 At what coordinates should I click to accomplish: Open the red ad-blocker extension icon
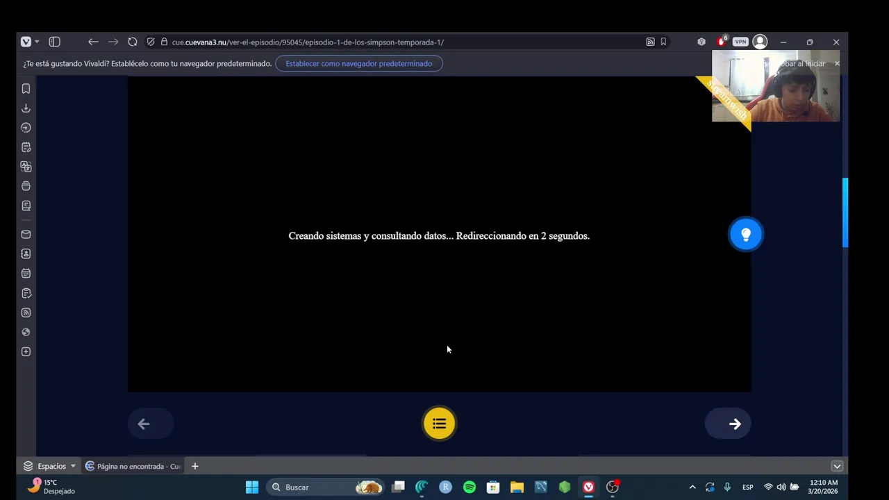point(722,42)
